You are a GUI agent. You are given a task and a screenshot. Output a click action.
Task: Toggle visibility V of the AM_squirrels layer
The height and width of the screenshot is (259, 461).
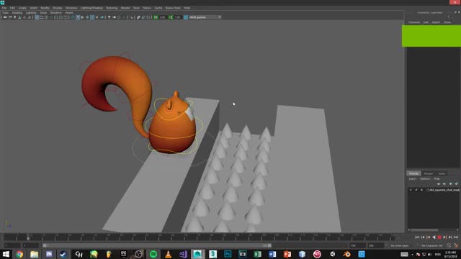click(x=411, y=190)
